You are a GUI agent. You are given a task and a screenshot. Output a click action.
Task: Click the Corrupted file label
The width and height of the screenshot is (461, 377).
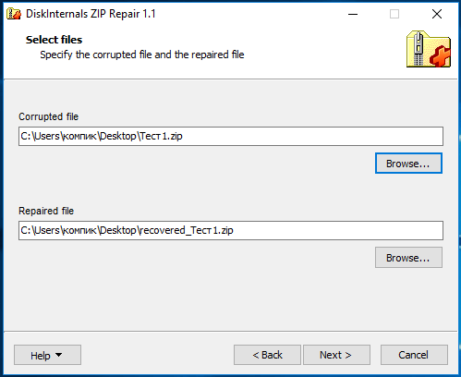point(49,116)
